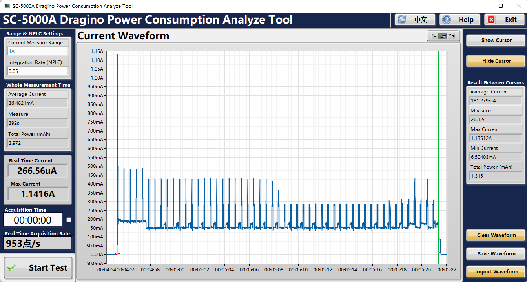Click the Current Waveform heading
Viewport: 527px width, 282px height.
point(123,36)
